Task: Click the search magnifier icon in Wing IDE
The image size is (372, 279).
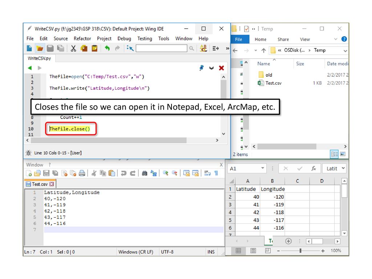Action: [191, 48]
